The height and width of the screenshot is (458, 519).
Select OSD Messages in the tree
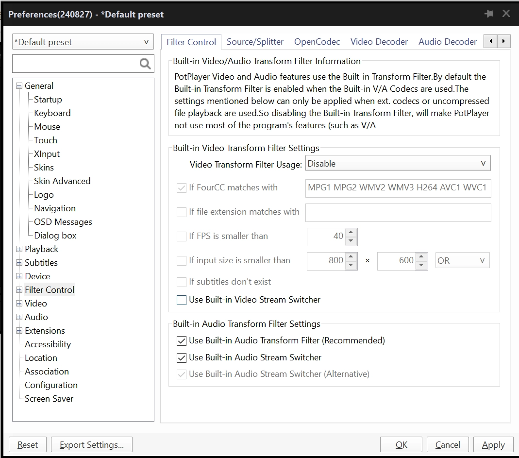[63, 222]
